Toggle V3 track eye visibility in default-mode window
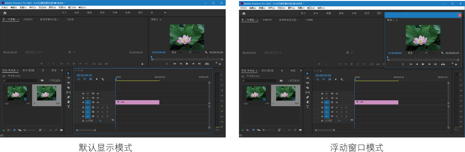This screenshot has height=152, width=465. tap(98, 94)
